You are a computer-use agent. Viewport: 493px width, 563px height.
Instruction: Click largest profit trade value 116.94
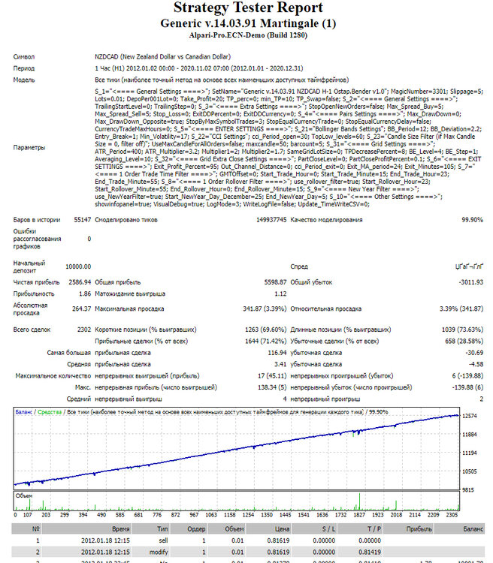click(x=277, y=353)
